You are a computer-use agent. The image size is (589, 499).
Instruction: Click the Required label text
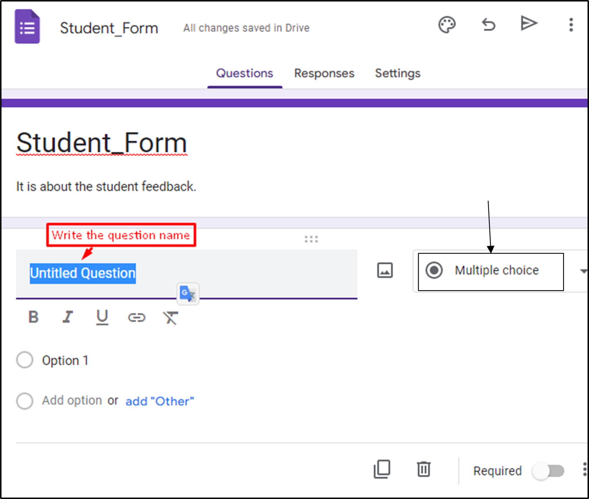point(498,471)
